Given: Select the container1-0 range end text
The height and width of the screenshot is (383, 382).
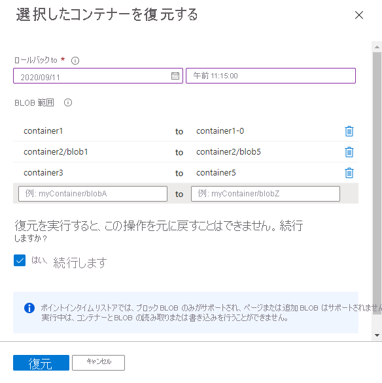Looking at the screenshot, I should 220,131.
